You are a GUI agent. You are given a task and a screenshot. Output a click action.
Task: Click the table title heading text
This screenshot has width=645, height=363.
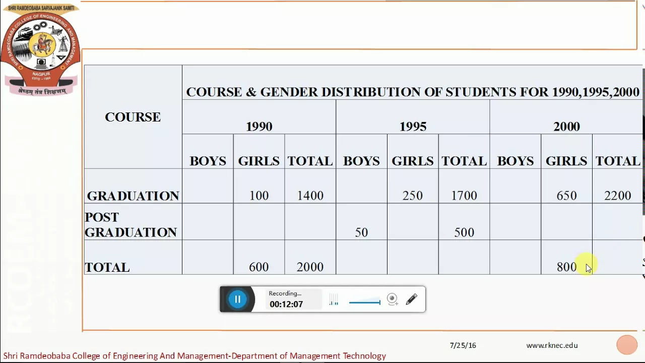coord(413,92)
